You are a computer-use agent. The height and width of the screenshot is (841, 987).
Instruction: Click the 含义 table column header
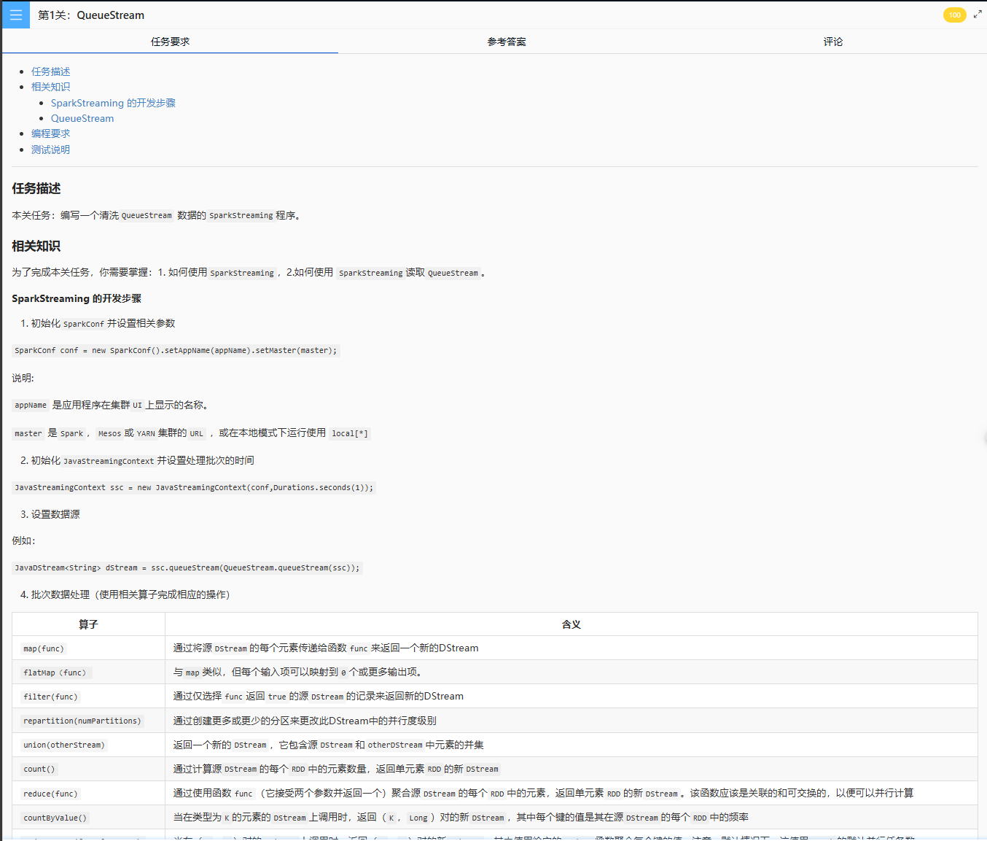click(x=571, y=624)
